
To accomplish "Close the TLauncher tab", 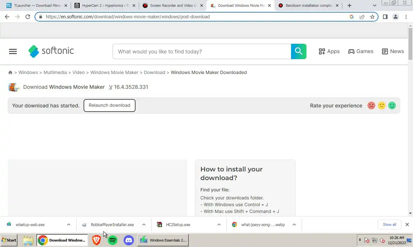I will 65,5.
